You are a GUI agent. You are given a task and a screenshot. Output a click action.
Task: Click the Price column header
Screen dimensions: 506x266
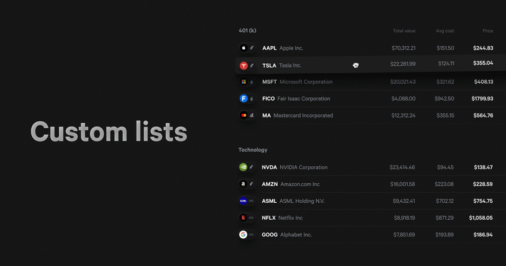487,31
